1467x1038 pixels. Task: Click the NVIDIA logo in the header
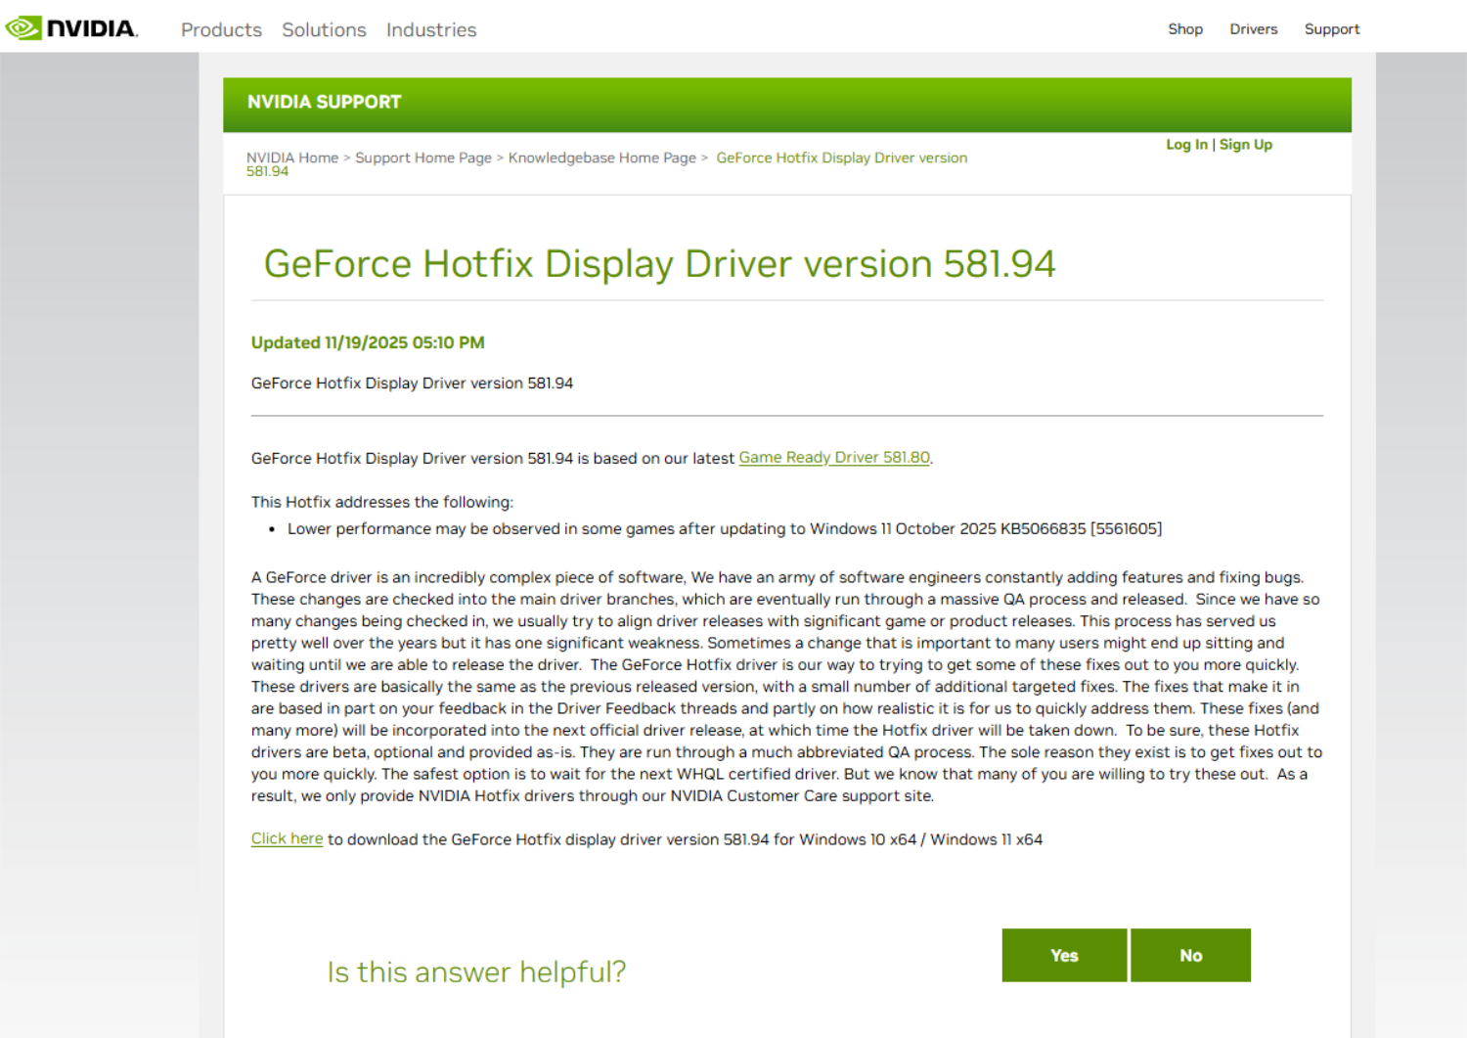71,28
